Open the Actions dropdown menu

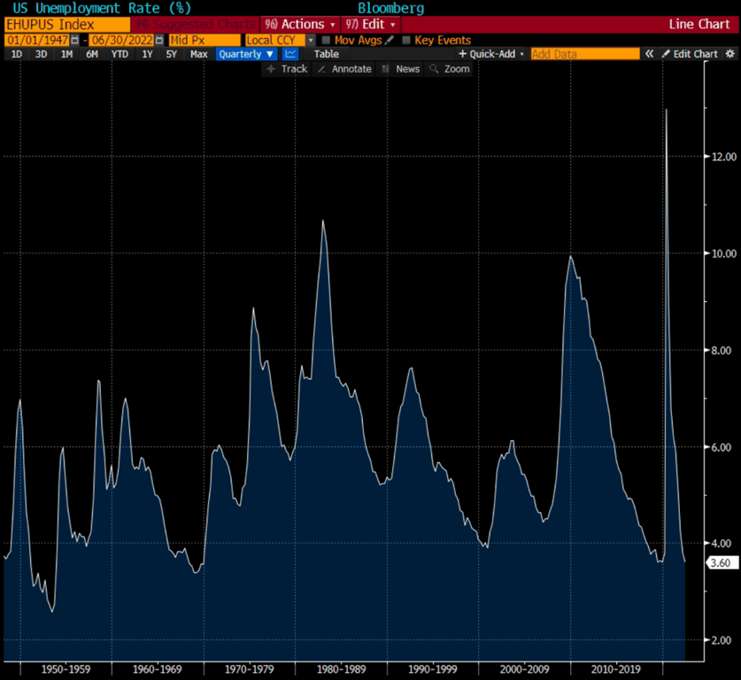click(300, 24)
